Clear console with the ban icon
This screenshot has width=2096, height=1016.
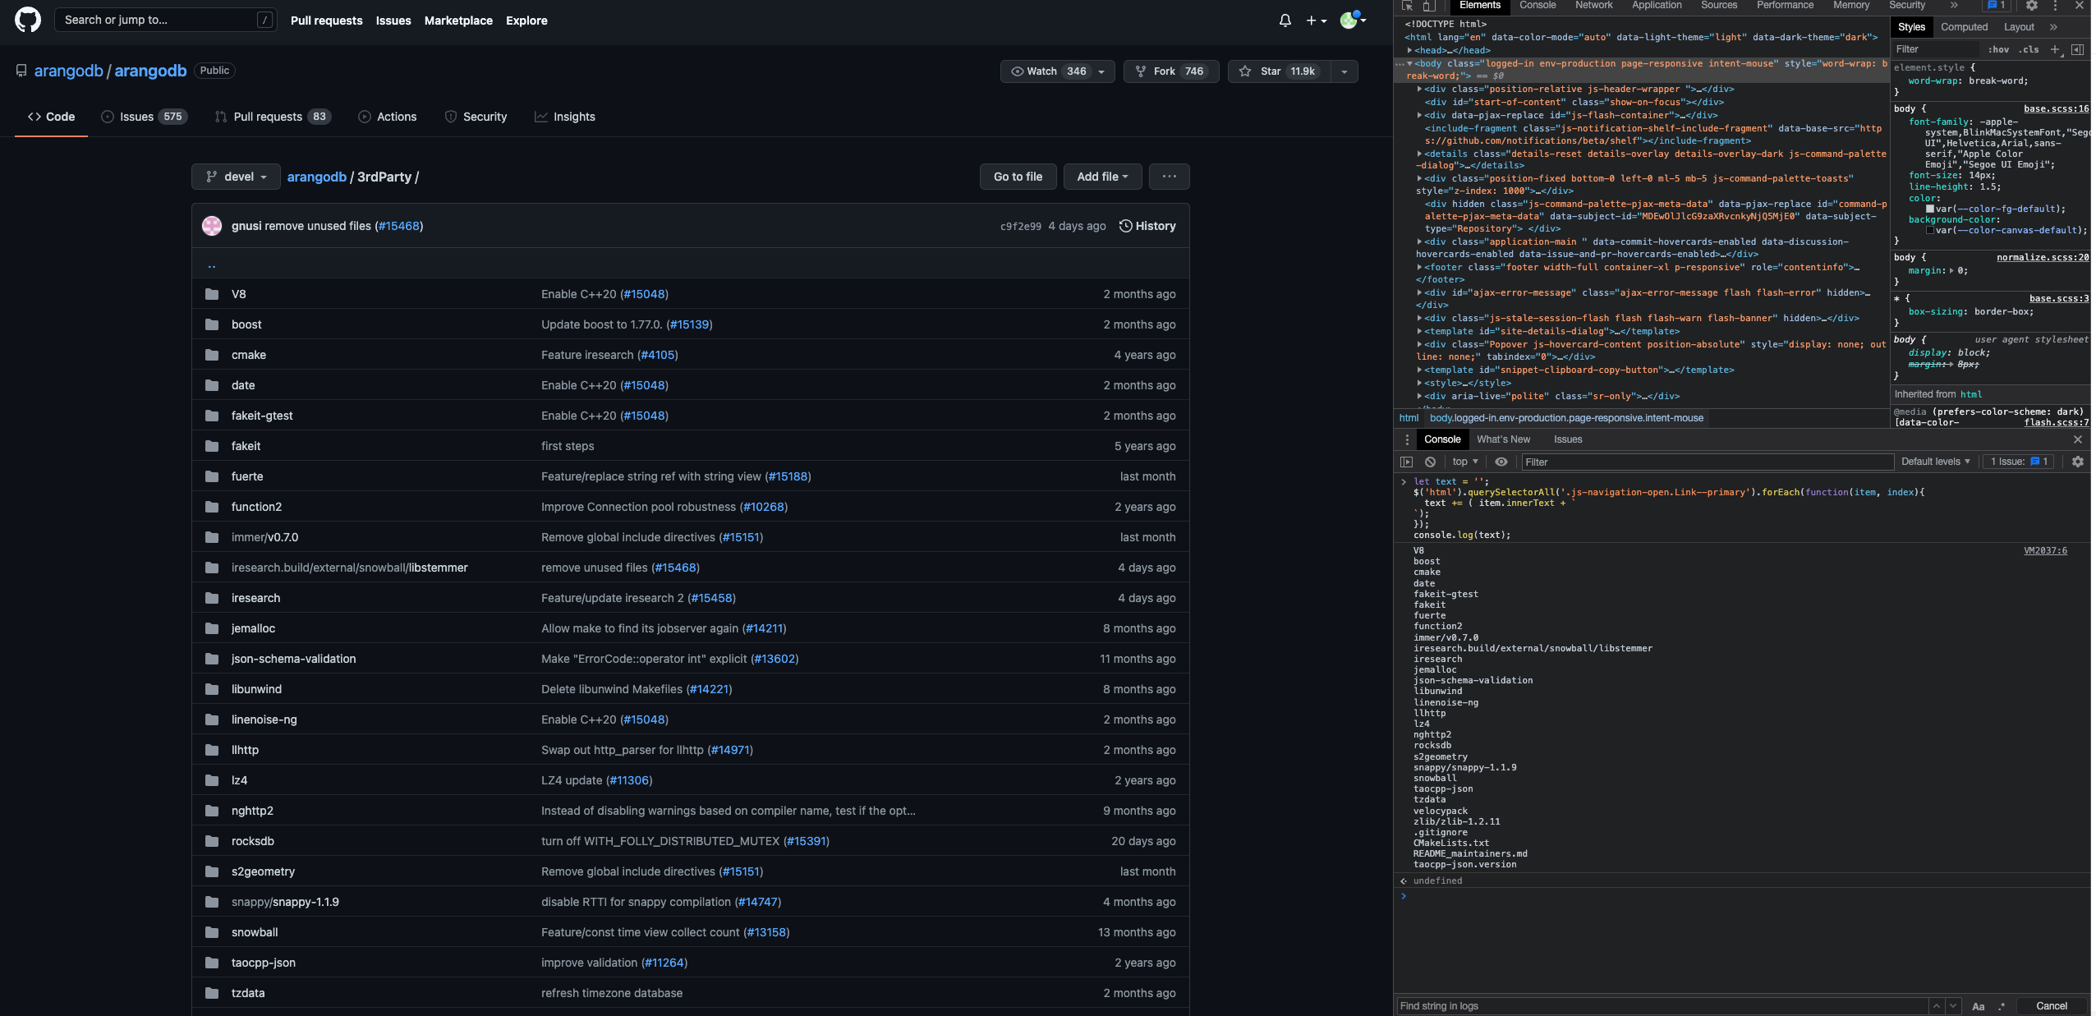1430,462
